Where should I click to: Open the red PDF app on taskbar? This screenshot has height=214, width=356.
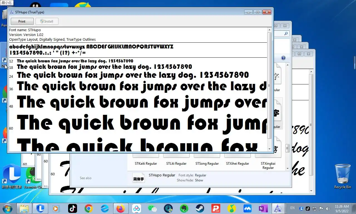click(x=216, y=208)
